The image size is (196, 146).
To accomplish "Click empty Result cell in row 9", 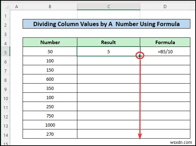I will tap(108, 88).
